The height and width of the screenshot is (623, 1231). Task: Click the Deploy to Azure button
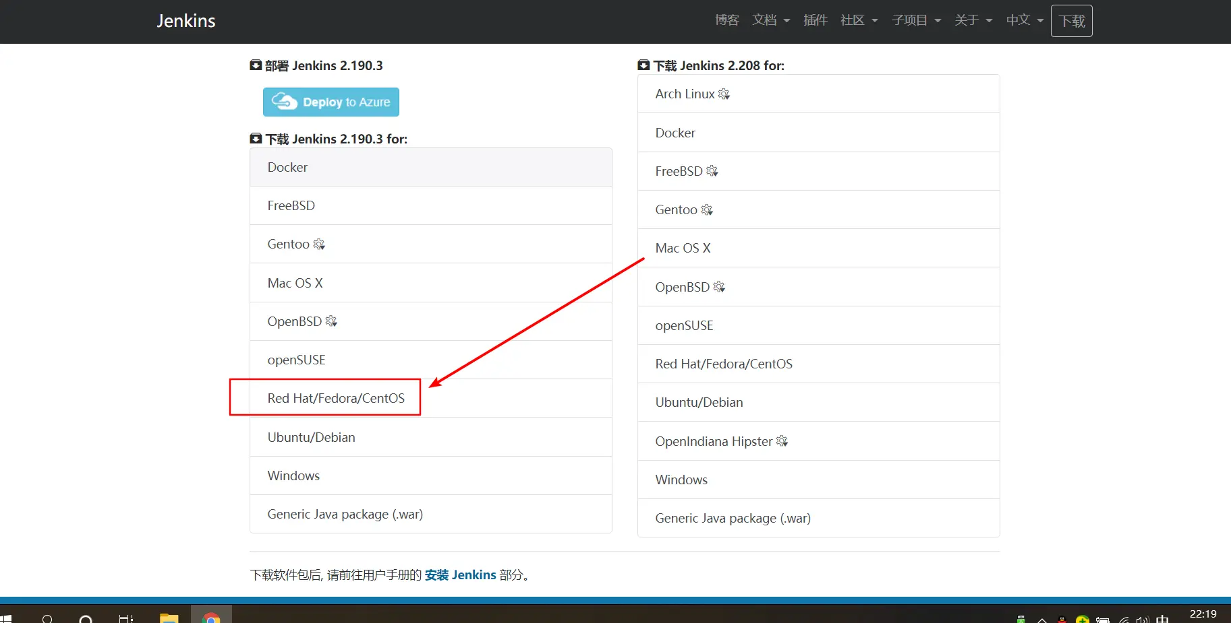pyautogui.click(x=331, y=102)
